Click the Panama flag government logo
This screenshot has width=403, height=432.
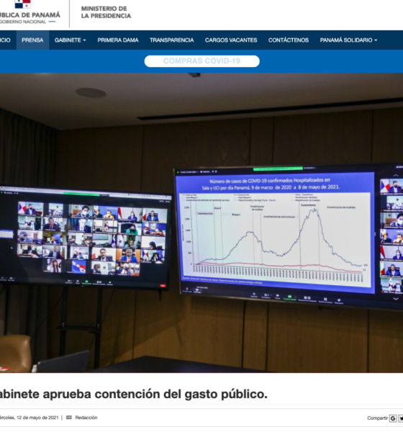[x=22, y=4]
